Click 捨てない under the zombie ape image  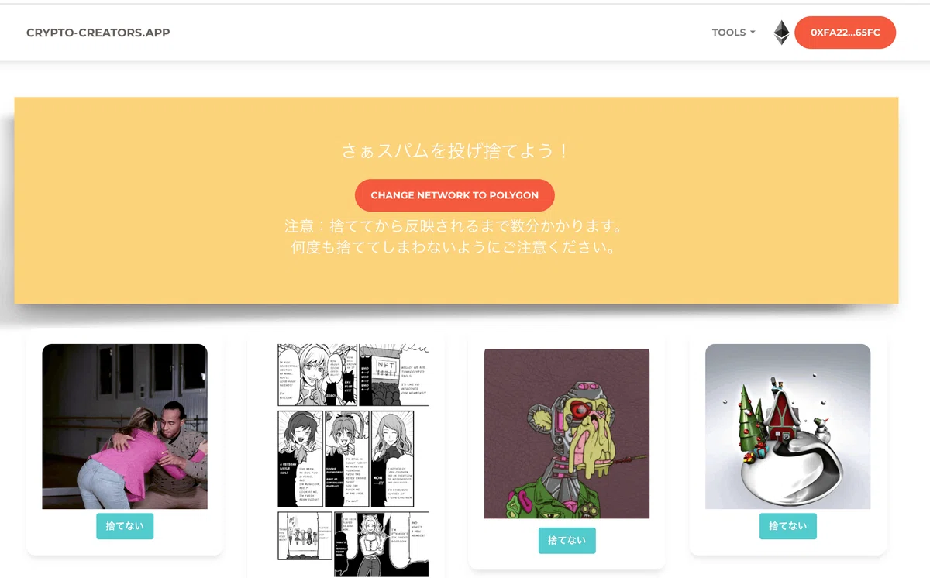[567, 540]
